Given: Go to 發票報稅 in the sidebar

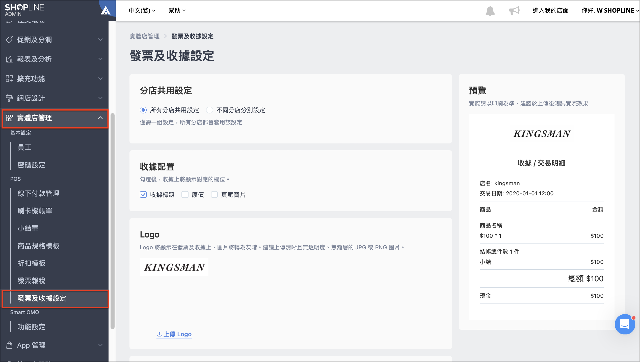Looking at the screenshot, I should tap(32, 281).
